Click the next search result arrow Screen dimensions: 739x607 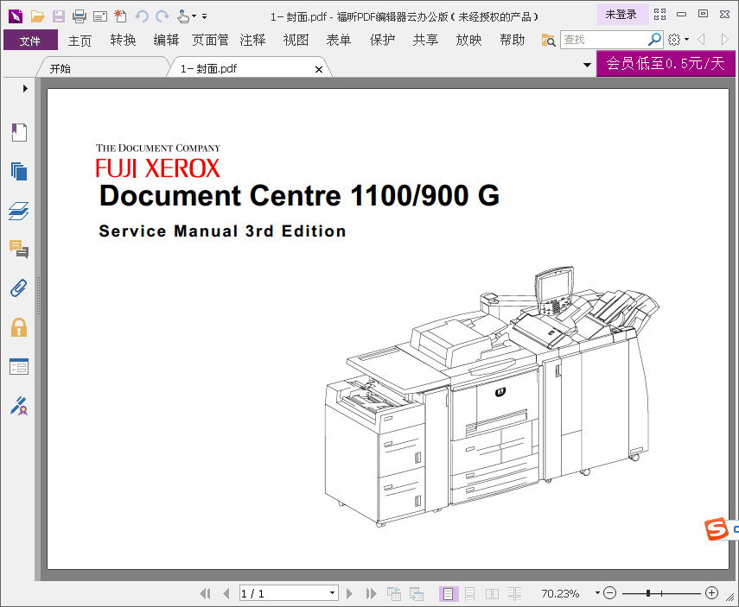pyautogui.click(x=725, y=40)
